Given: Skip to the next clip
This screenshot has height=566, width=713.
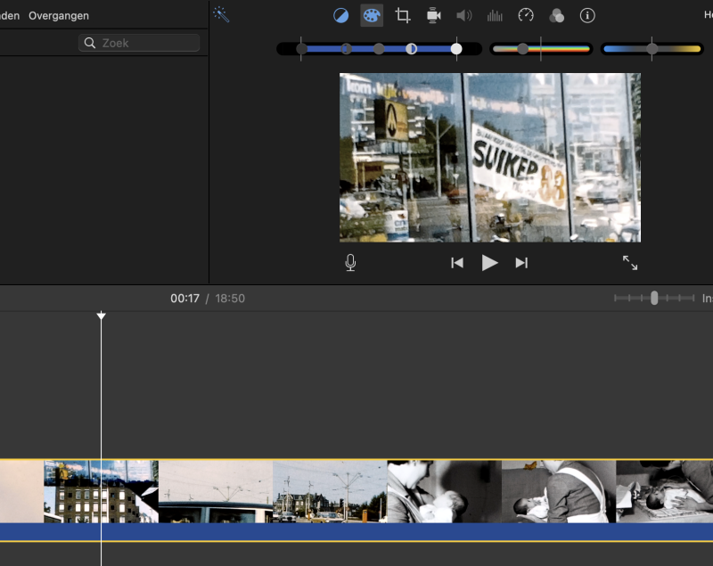Looking at the screenshot, I should pos(522,263).
